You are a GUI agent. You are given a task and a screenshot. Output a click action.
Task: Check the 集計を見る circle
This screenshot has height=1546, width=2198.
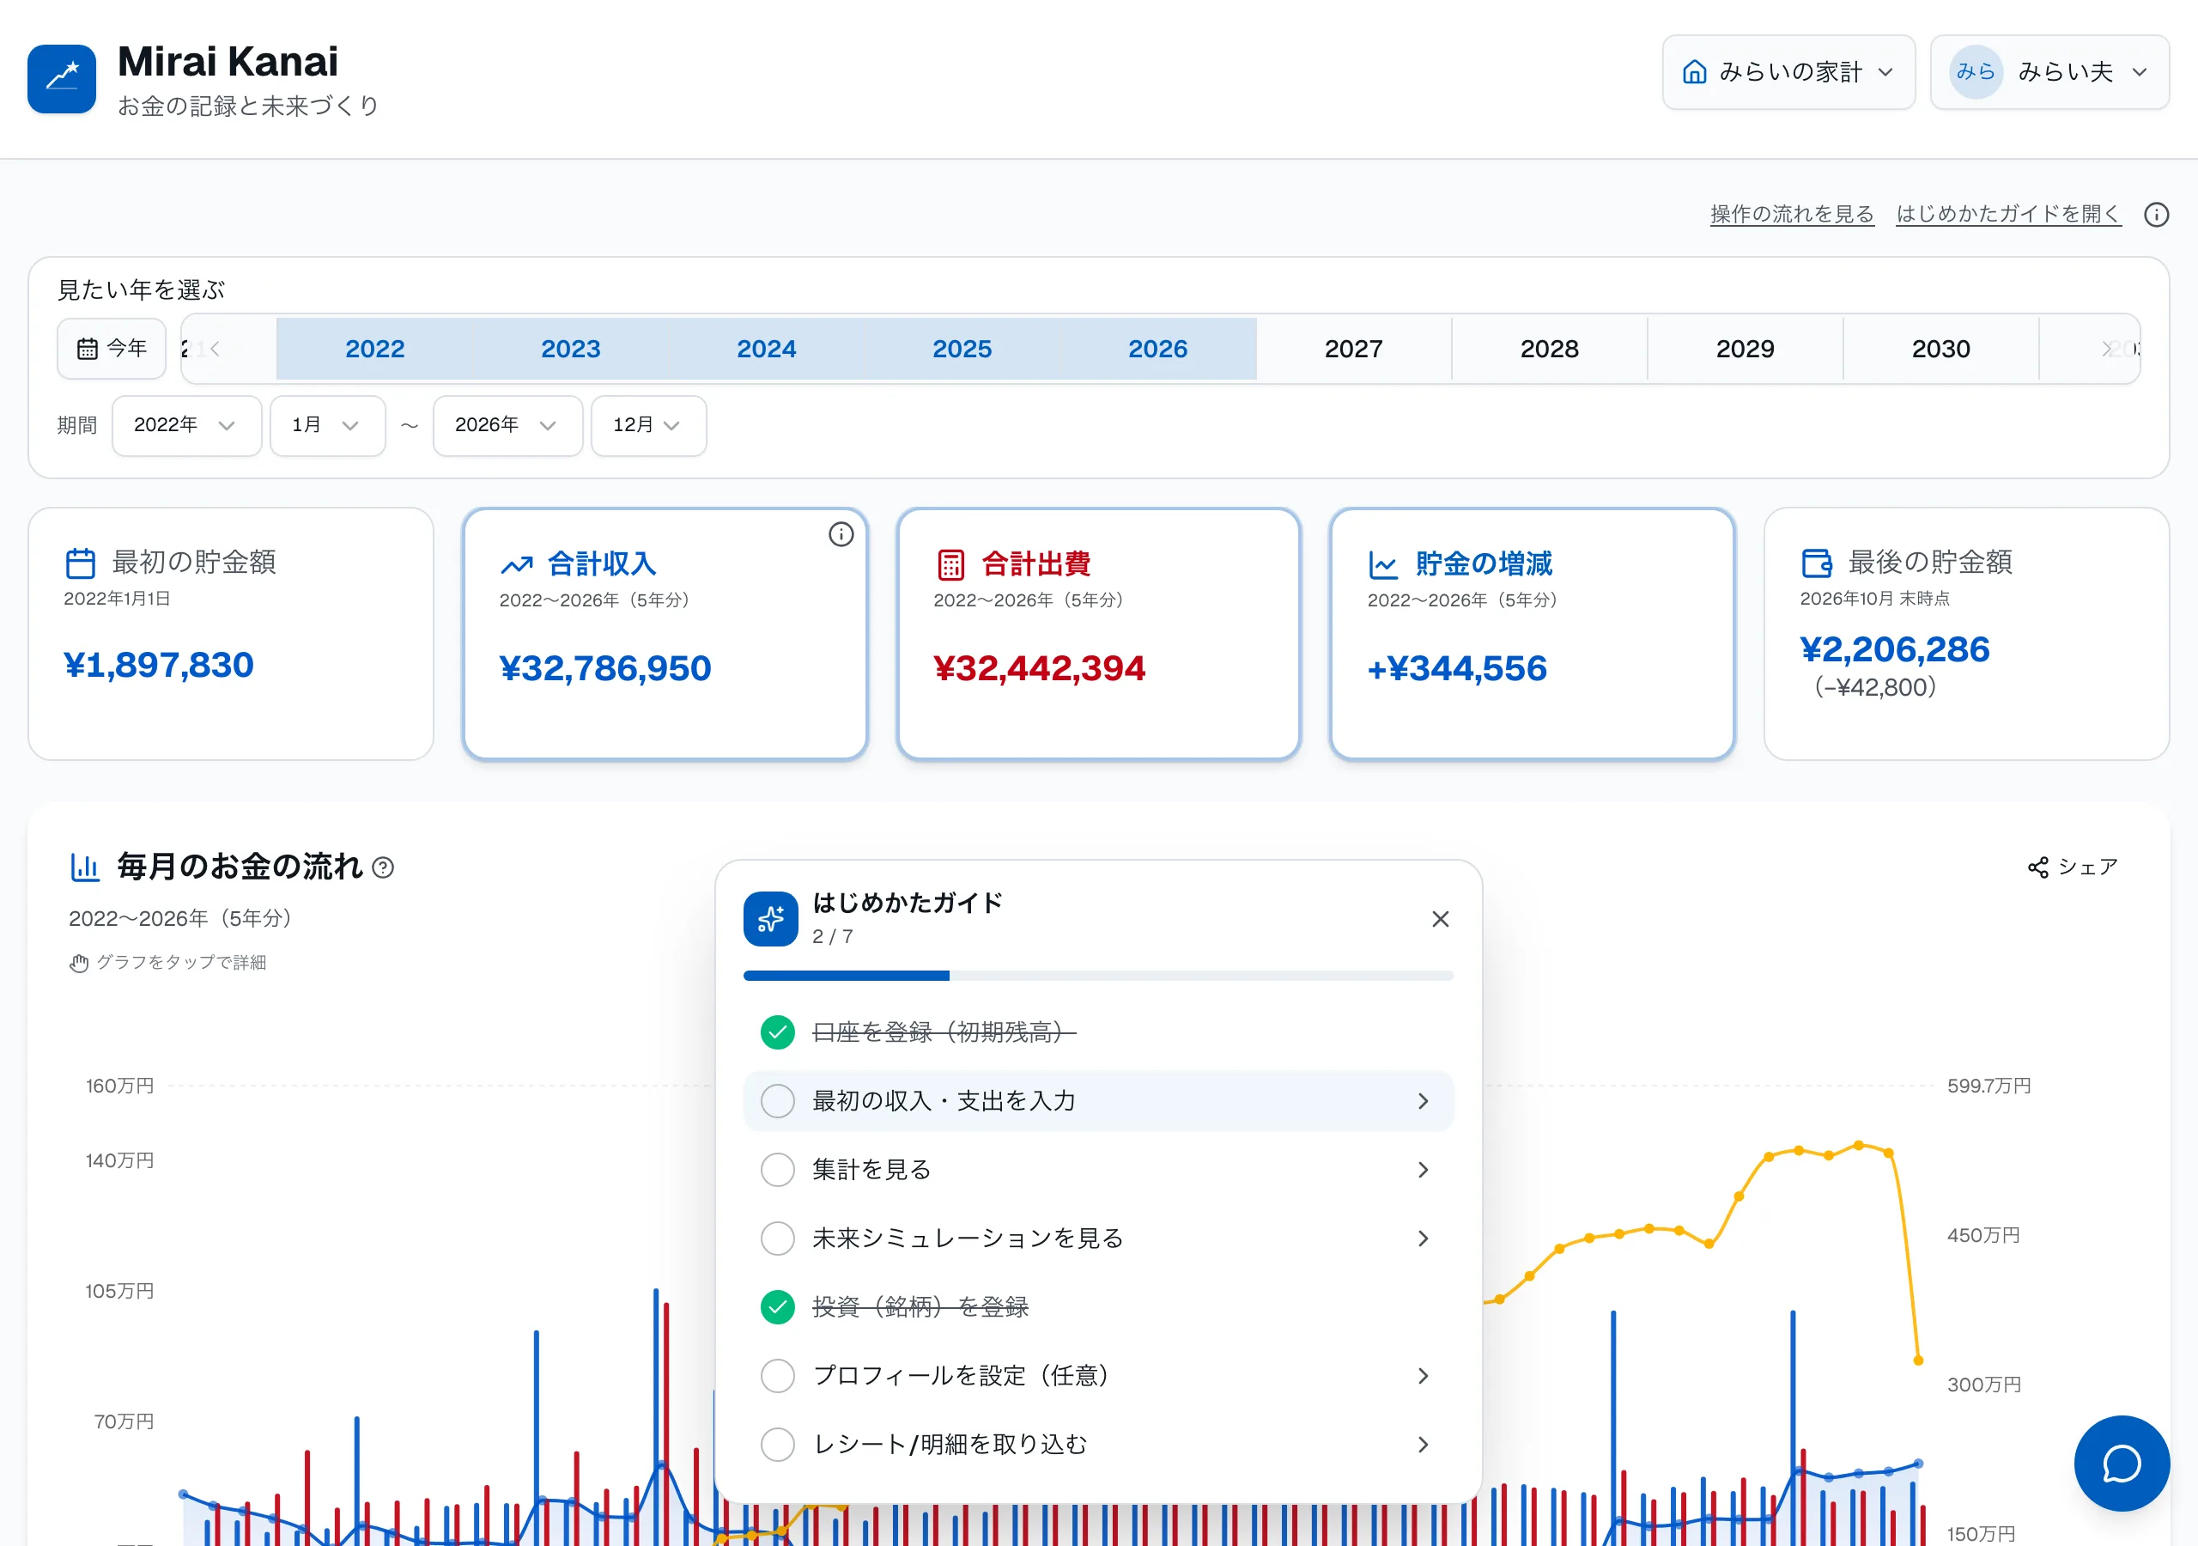[777, 1170]
